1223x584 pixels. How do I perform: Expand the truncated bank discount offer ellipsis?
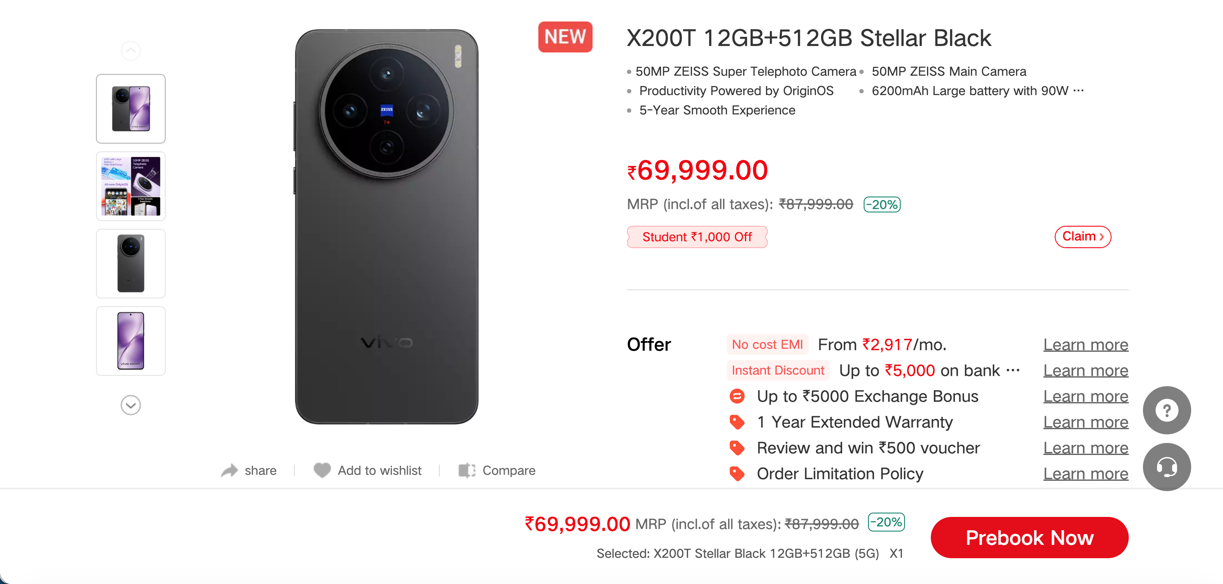(1013, 370)
